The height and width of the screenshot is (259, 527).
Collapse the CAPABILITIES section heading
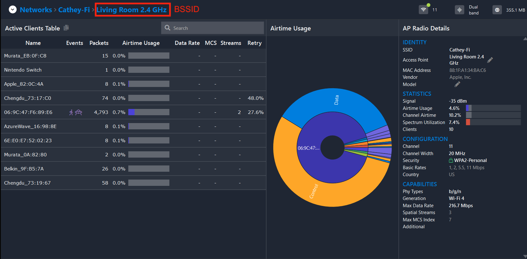420,184
